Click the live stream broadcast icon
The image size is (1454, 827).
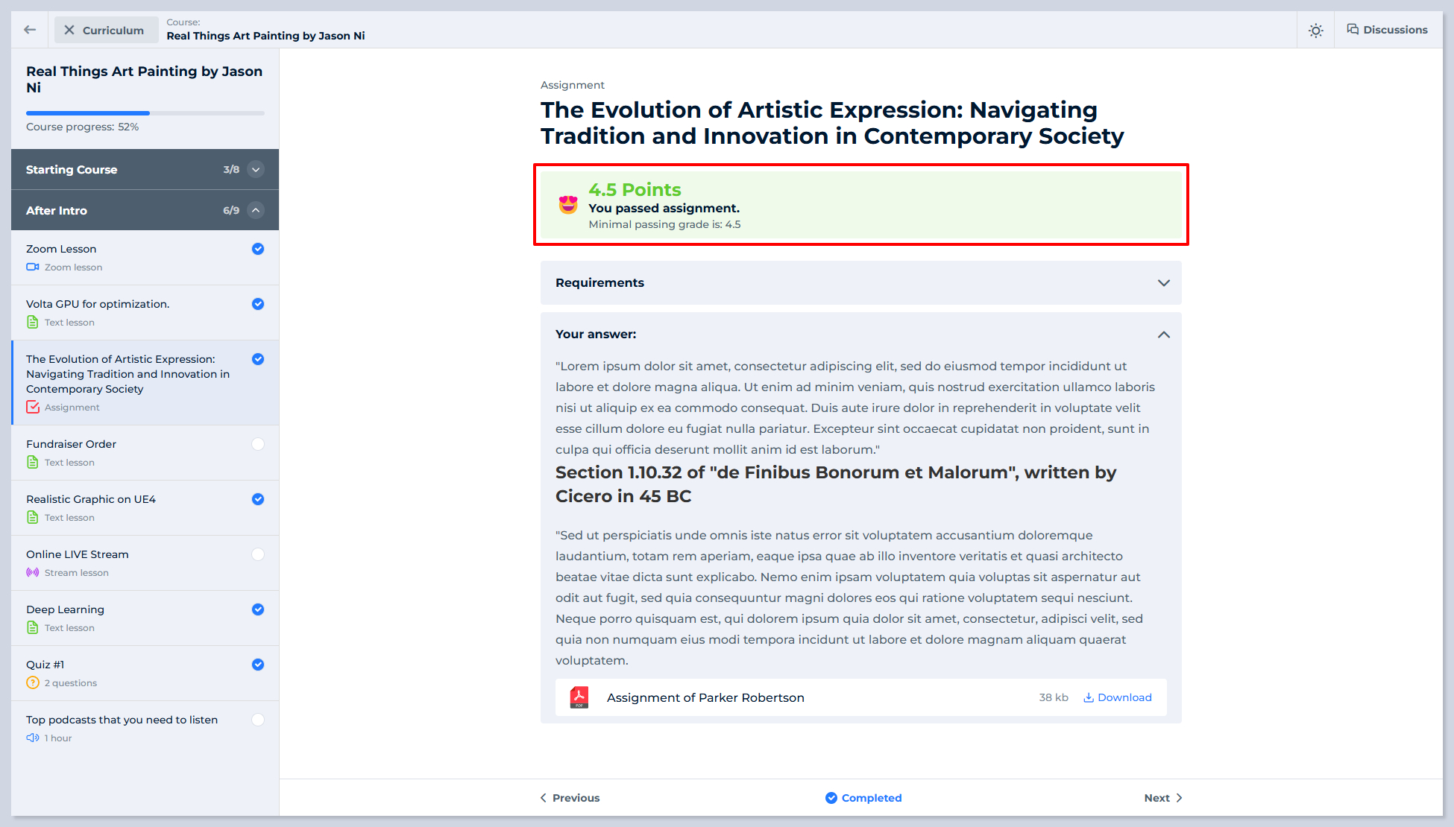(33, 572)
